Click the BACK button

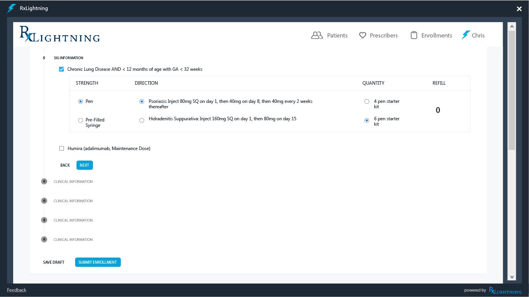[x=65, y=165]
